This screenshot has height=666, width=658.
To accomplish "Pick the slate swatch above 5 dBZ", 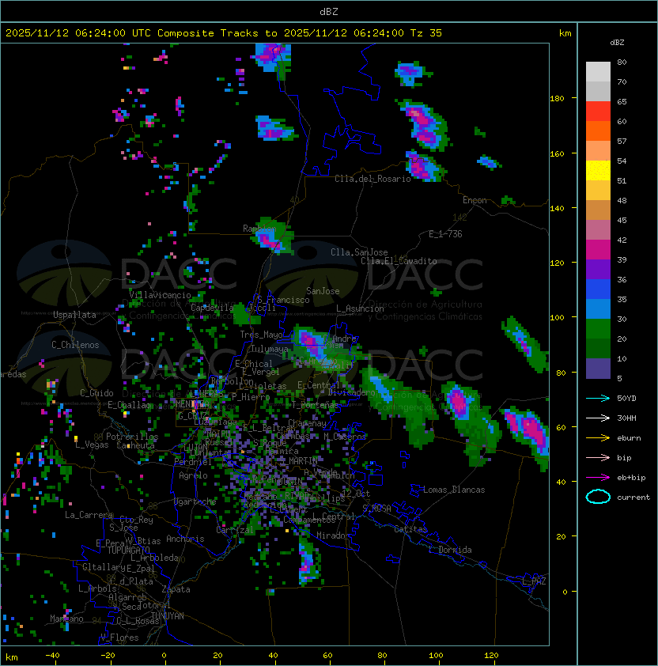I will click(598, 369).
